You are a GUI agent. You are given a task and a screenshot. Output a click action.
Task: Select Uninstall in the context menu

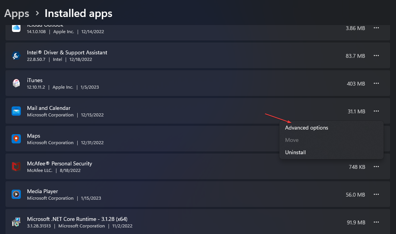tap(296, 152)
